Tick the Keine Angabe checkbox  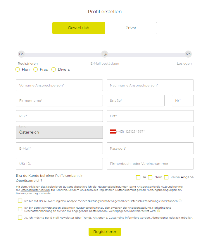[166, 177]
